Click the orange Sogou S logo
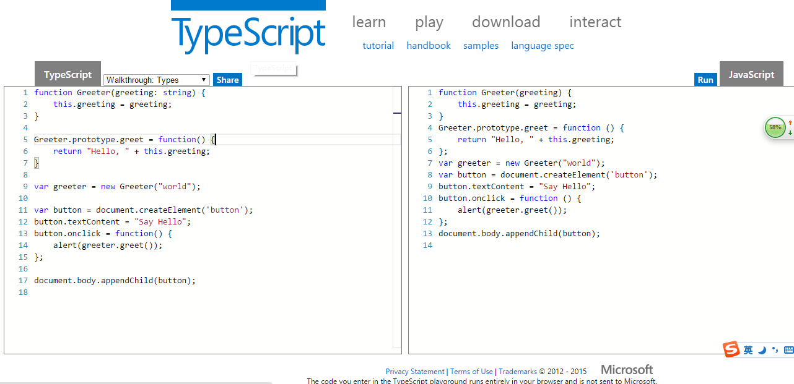This screenshot has width=794, height=384. [732, 349]
